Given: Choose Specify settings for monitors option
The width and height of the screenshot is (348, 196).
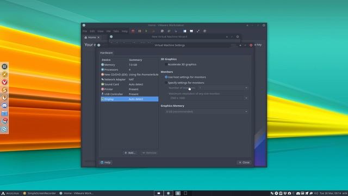Looking at the screenshot, I should (x=166, y=83).
